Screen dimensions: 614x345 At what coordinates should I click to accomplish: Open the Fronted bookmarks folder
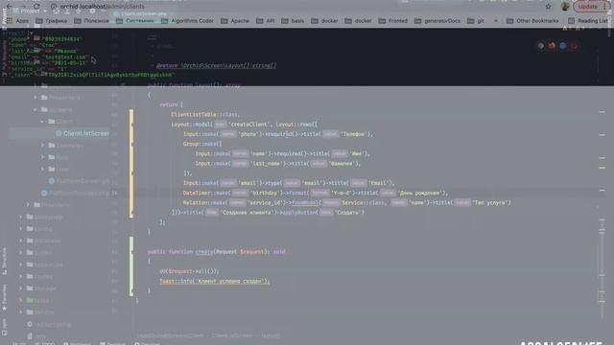click(393, 21)
